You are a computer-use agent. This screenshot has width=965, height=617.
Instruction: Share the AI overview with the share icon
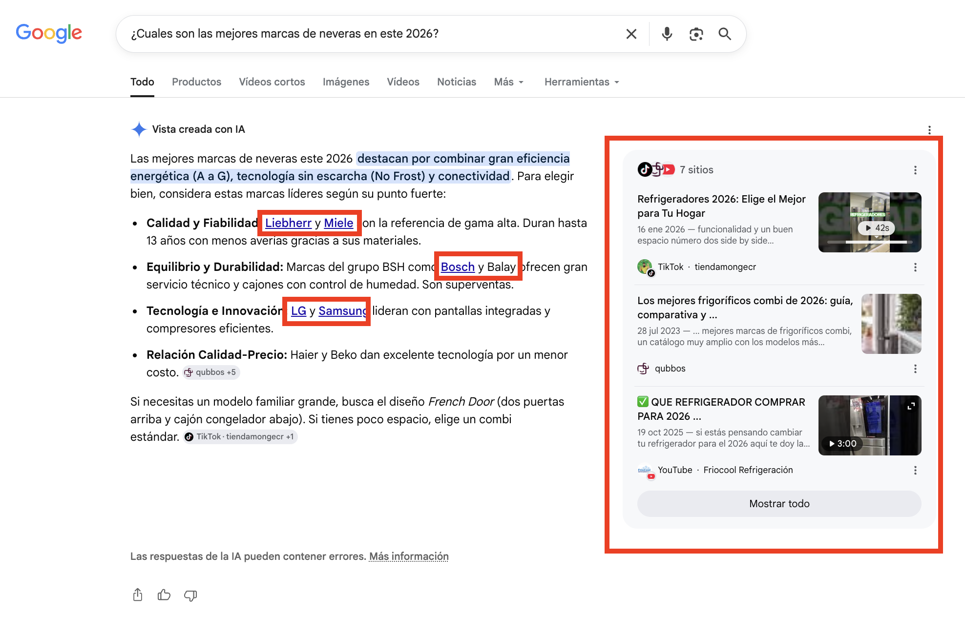click(138, 595)
